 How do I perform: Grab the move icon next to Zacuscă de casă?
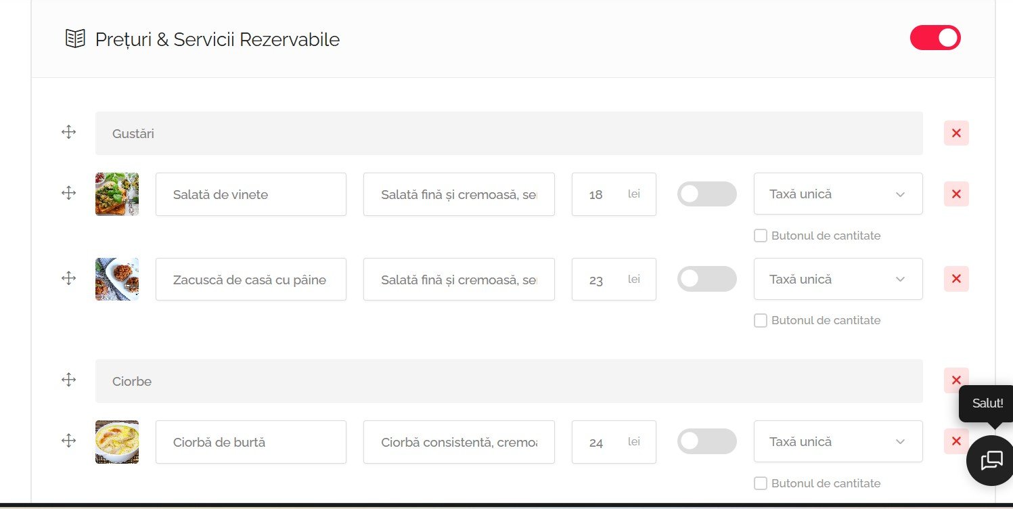tap(68, 278)
